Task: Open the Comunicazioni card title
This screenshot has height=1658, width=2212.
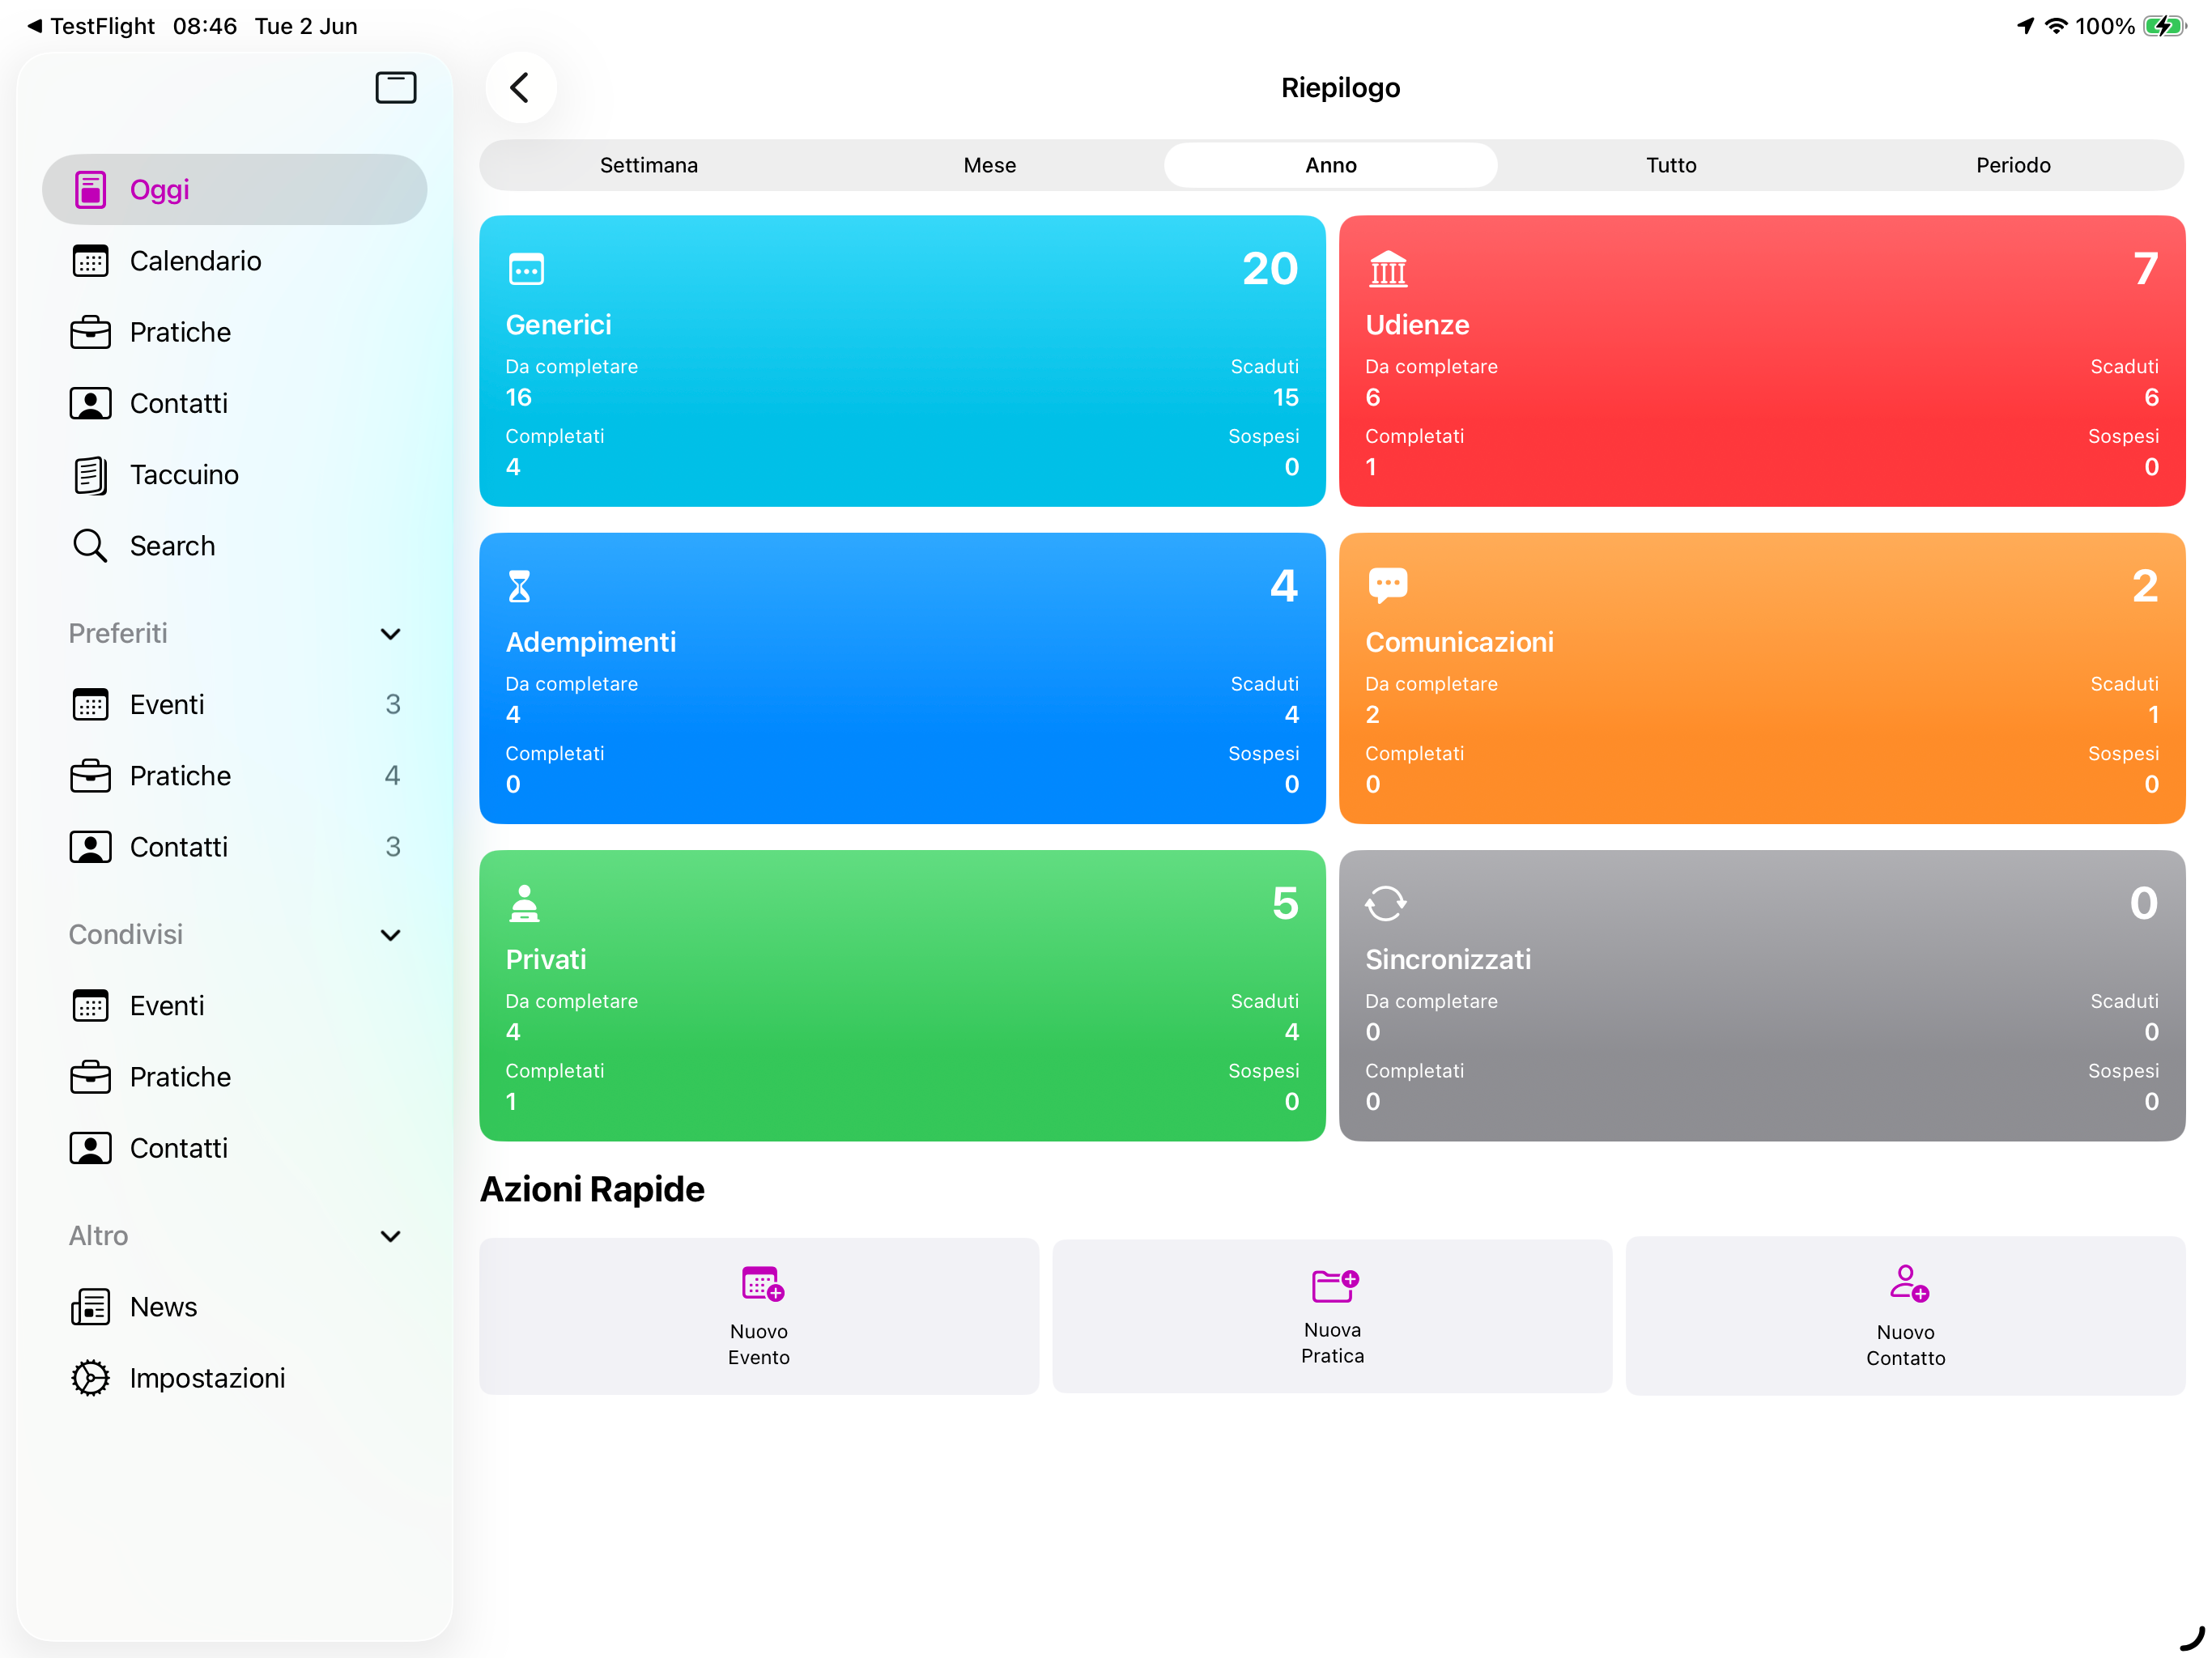Action: (1459, 642)
